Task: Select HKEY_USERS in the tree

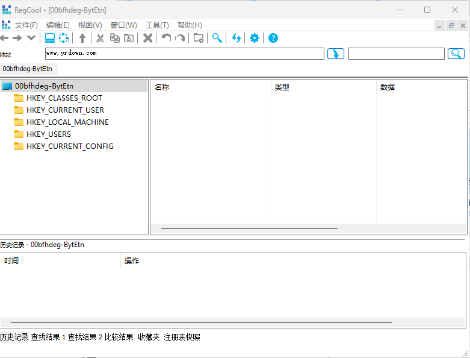Action: coord(49,134)
